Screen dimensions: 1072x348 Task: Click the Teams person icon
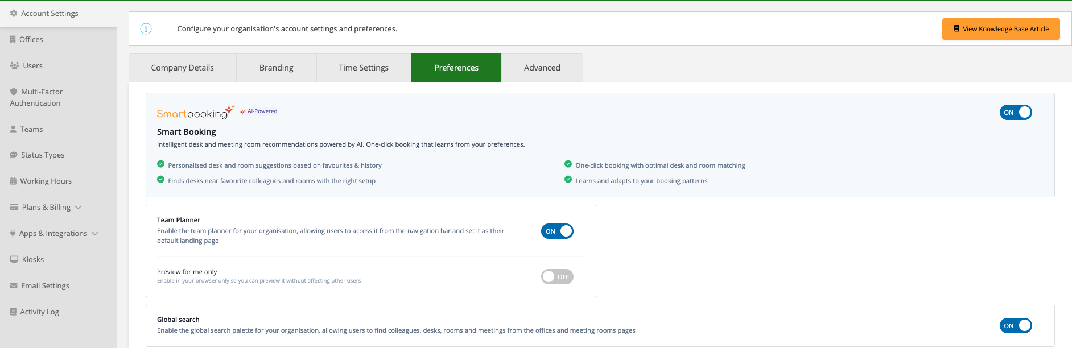click(x=13, y=129)
